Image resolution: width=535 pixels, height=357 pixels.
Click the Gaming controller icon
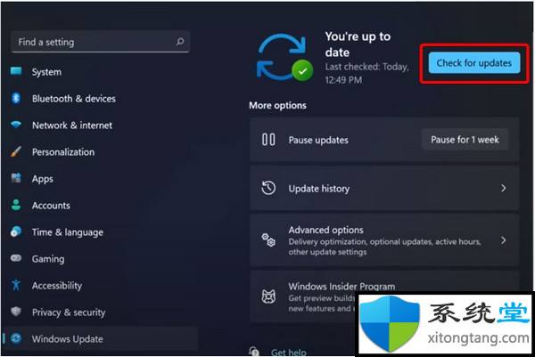click(x=16, y=258)
